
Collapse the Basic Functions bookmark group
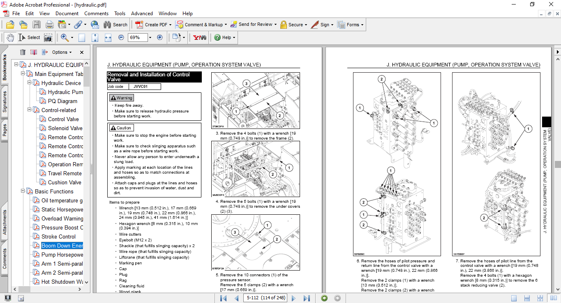23,191
